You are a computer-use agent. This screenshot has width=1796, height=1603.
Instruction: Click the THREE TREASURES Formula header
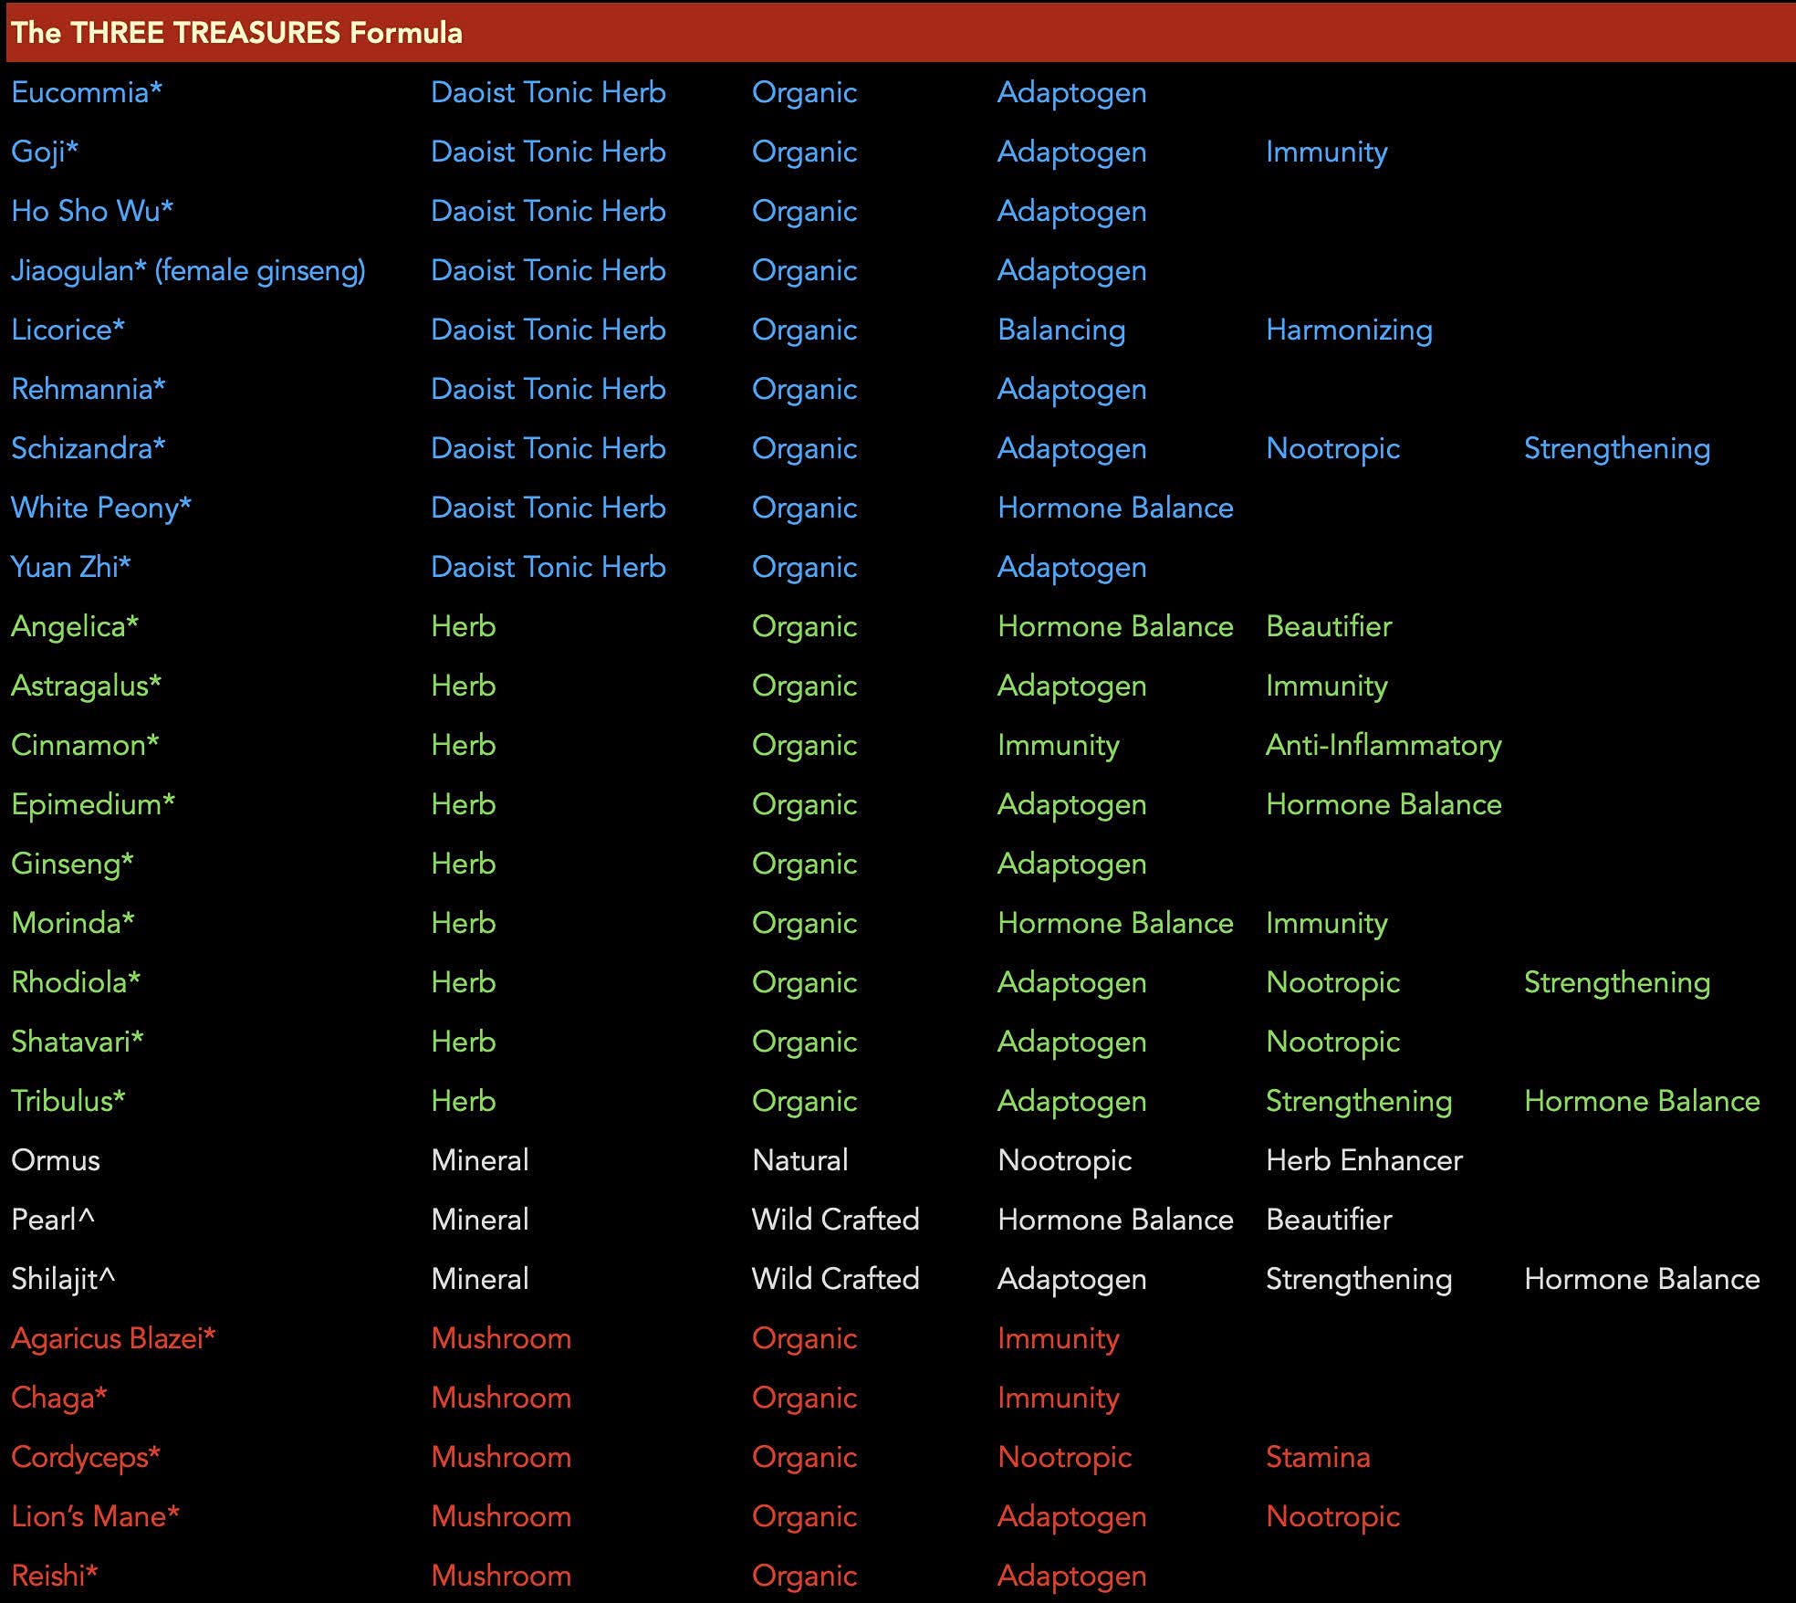(236, 33)
